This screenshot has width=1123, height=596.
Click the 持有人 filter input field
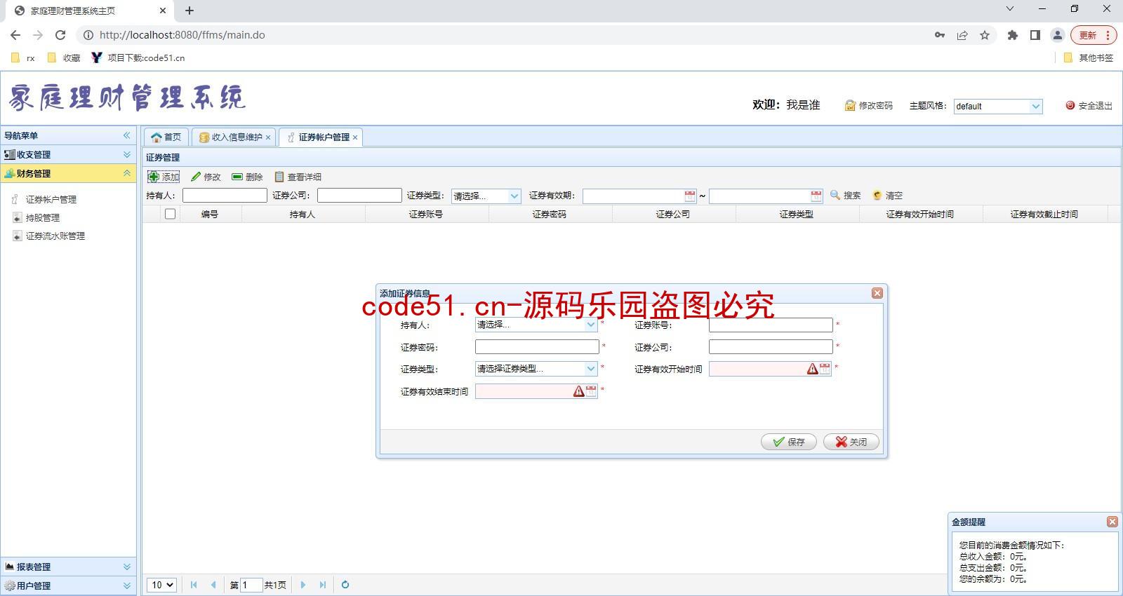coord(225,196)
